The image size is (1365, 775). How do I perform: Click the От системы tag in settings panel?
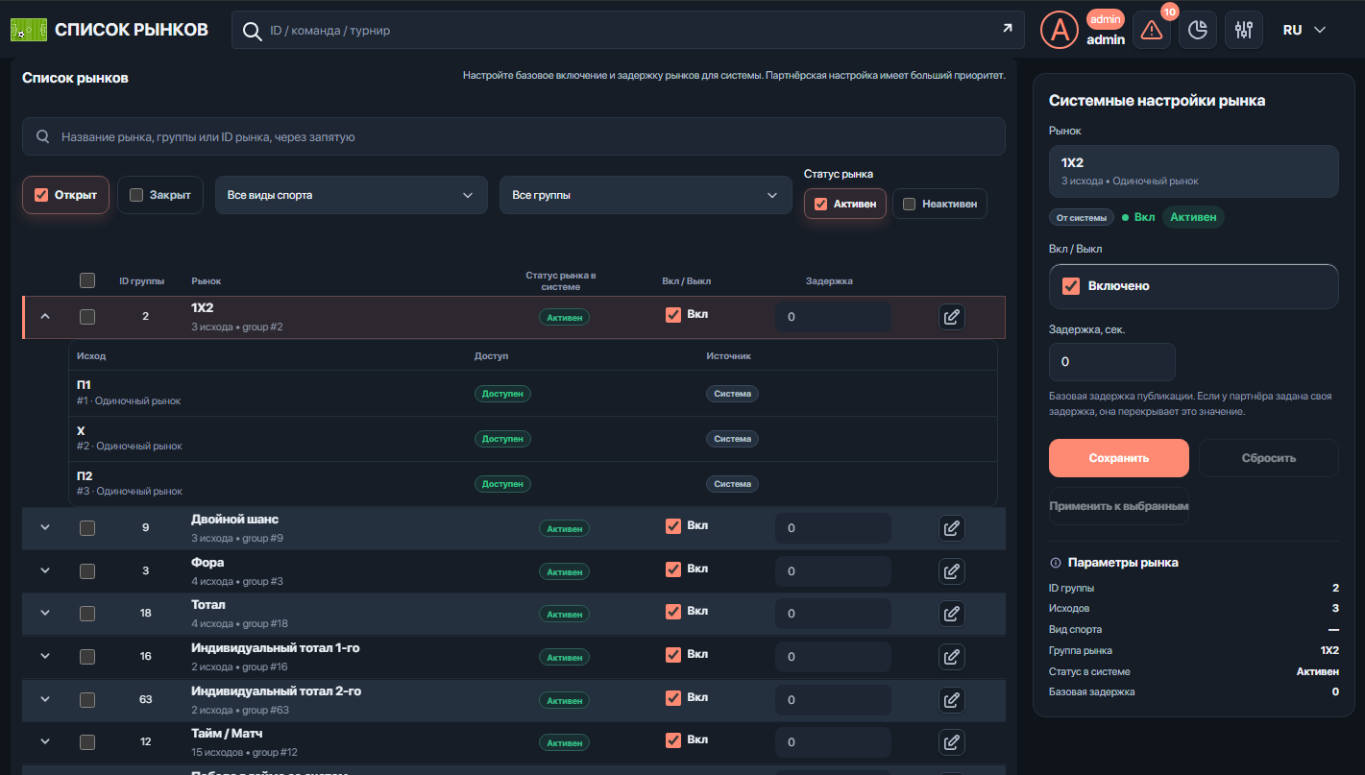pyautogui.click(x=1082, y=218)
